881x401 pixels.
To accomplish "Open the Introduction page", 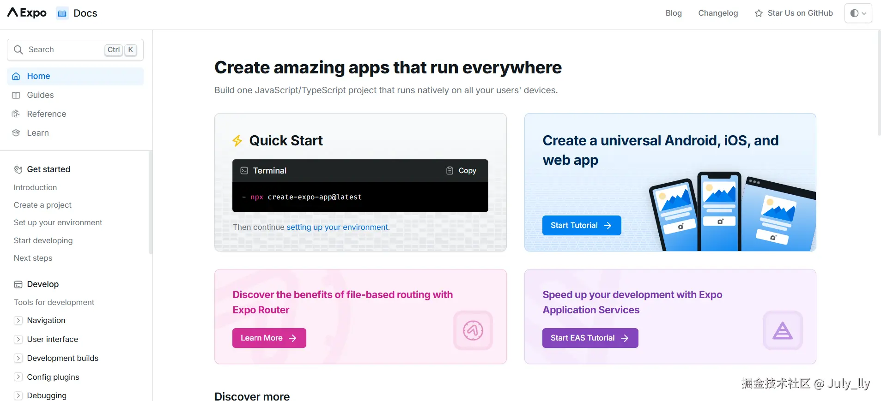I will 36,187.
